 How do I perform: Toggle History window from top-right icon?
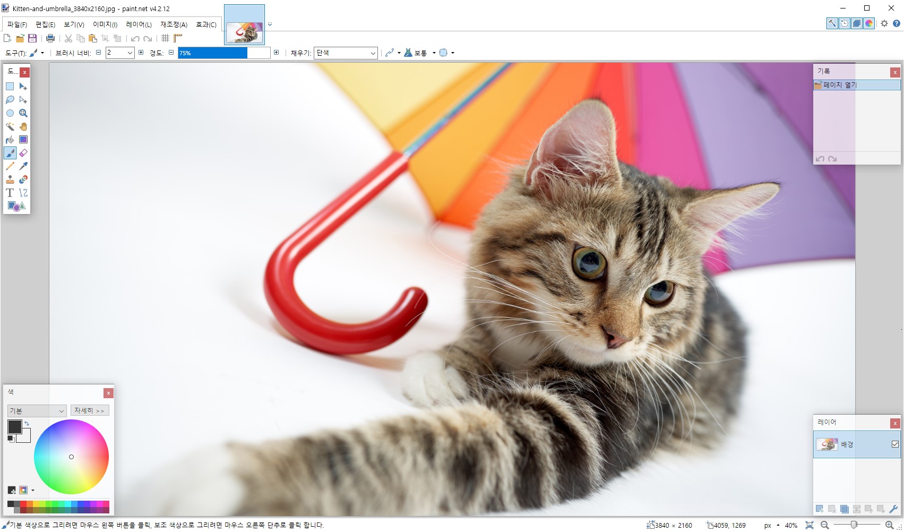coord(845,23)
